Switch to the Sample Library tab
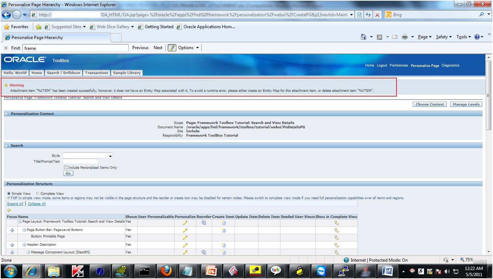Image resolution: width=493 pixels, height=279 pixels. (x=127, y=73)
